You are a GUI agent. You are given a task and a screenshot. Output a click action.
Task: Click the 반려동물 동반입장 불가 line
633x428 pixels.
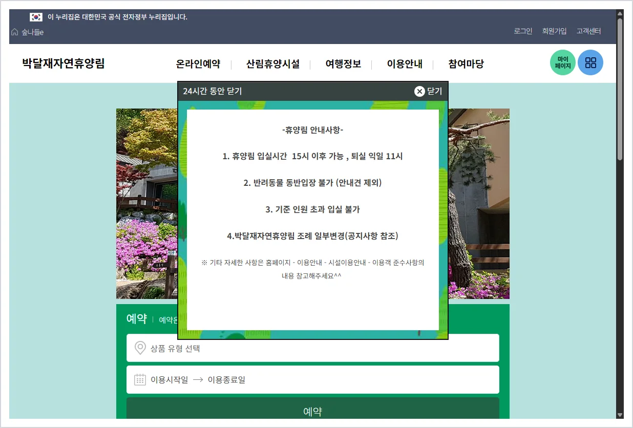(313, 183)
